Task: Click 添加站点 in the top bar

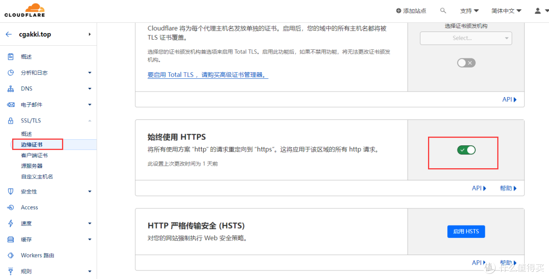Action: click(x=415, y=11)
